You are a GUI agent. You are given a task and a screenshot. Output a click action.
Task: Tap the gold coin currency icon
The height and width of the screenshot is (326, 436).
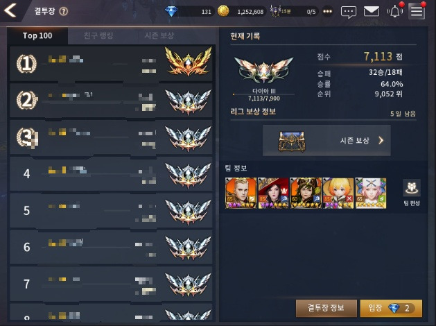223,11
